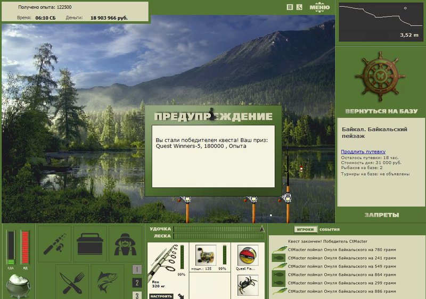Screen dimensions: 426x299
Task: Click the S icon beside МЕНЮ
Action: click(299, 7)
